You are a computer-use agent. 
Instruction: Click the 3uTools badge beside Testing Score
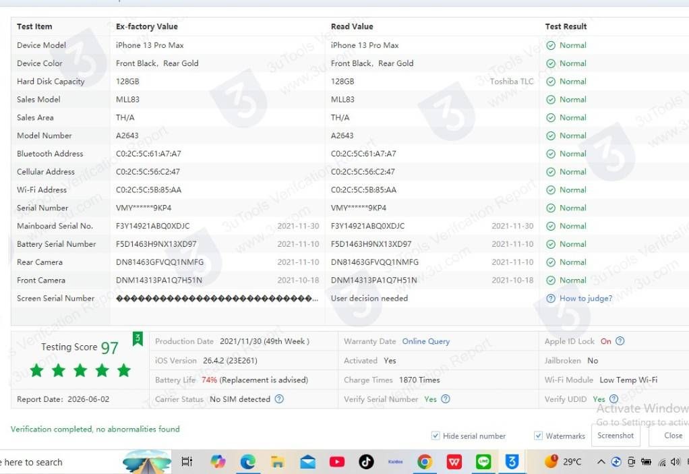coord(138,338)
